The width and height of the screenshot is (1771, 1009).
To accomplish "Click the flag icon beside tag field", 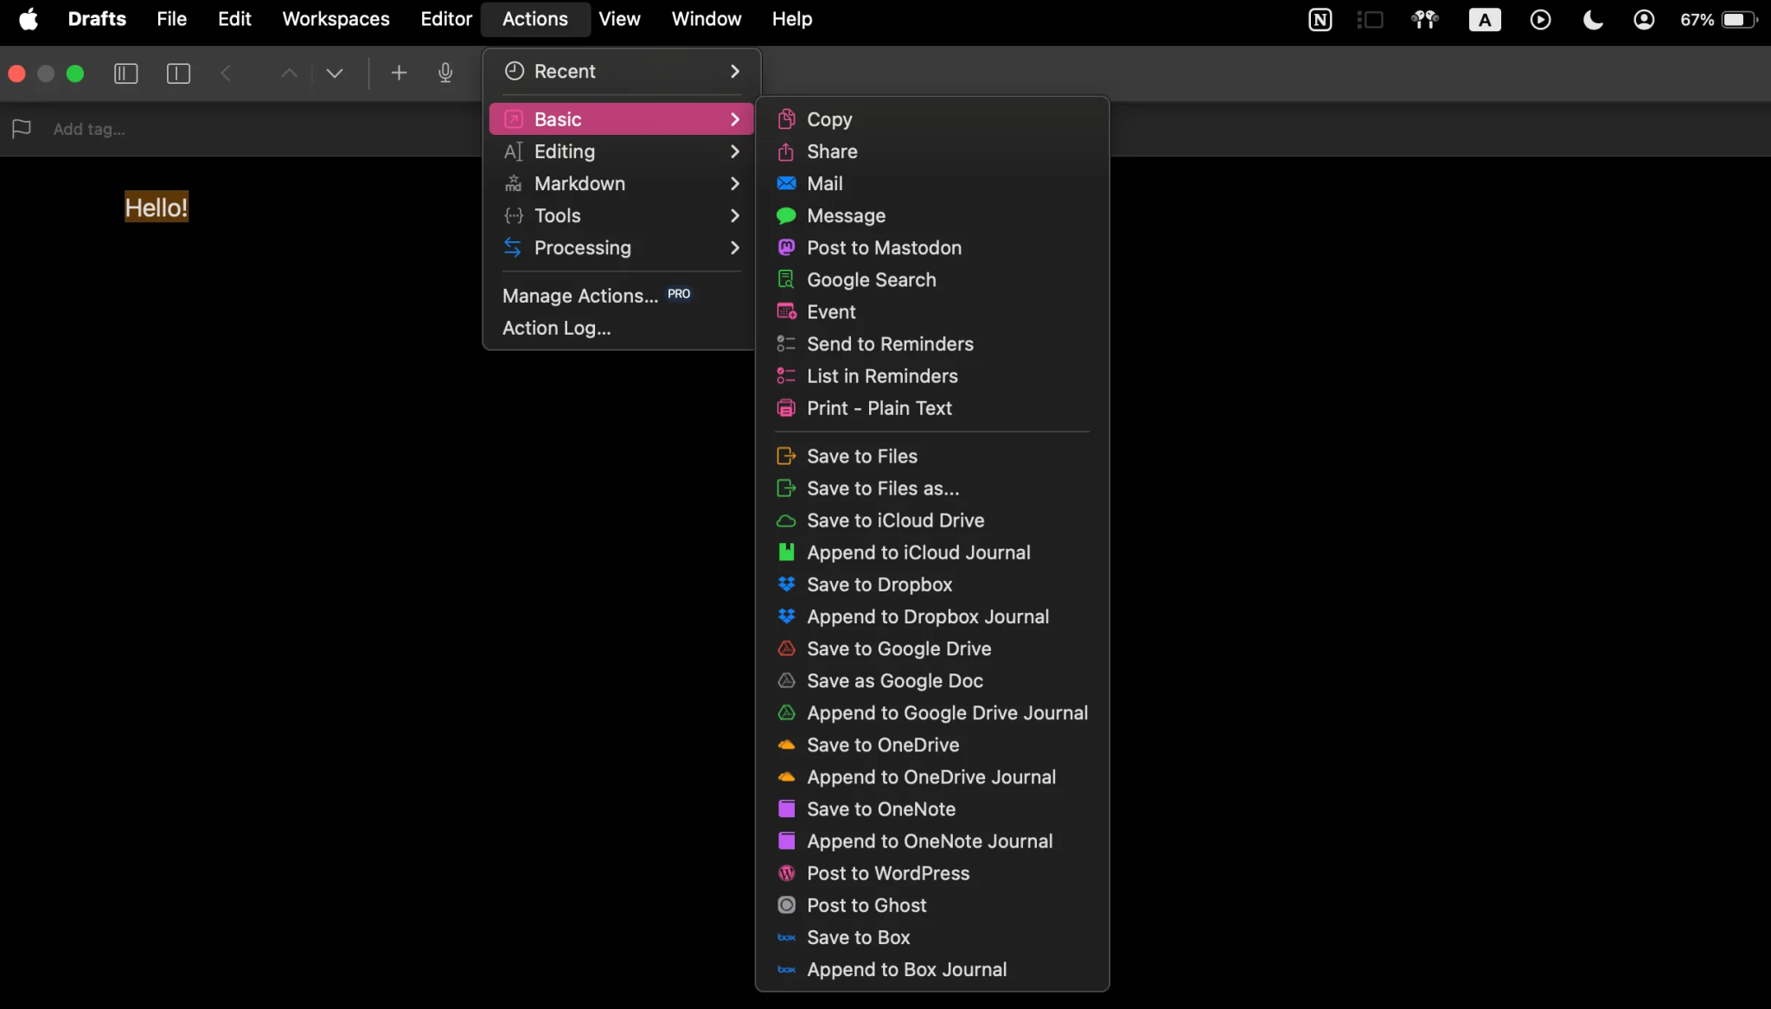I will coord(22,129).
